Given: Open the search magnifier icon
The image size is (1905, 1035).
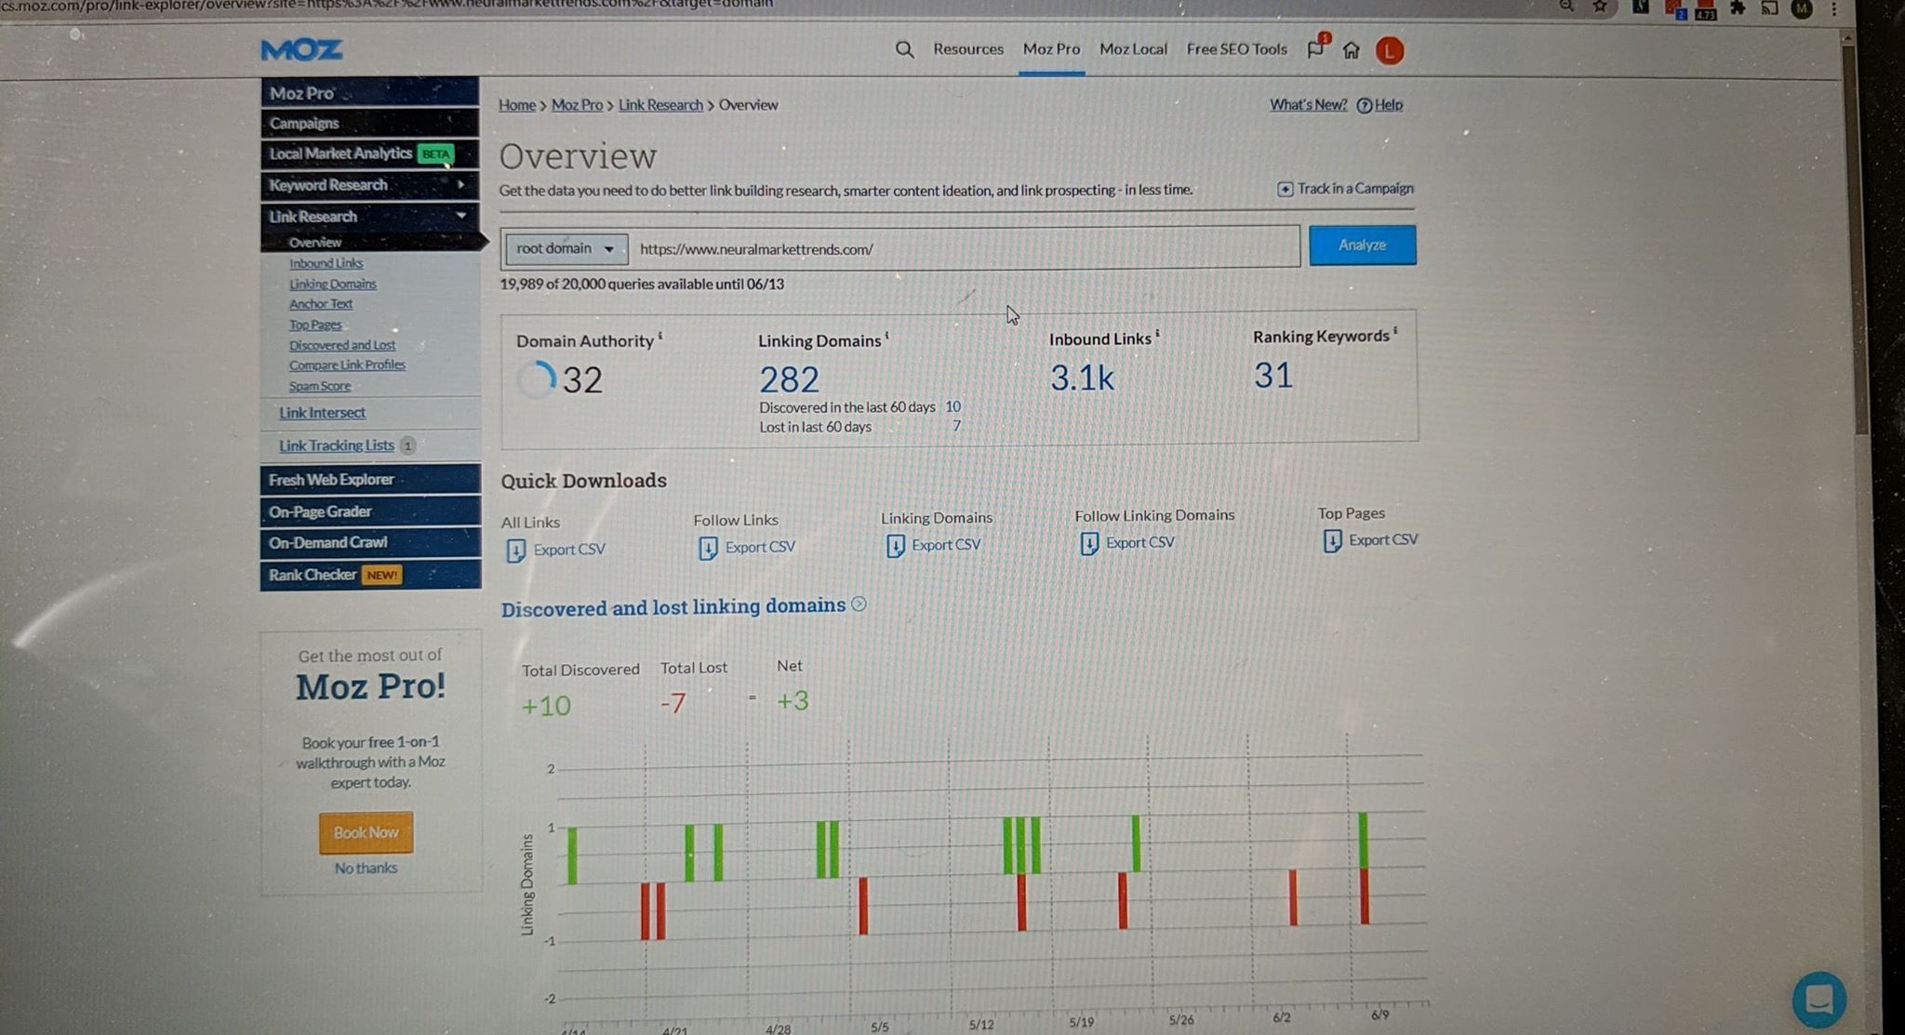Looking at the screenshot, I should pos(904,49).
